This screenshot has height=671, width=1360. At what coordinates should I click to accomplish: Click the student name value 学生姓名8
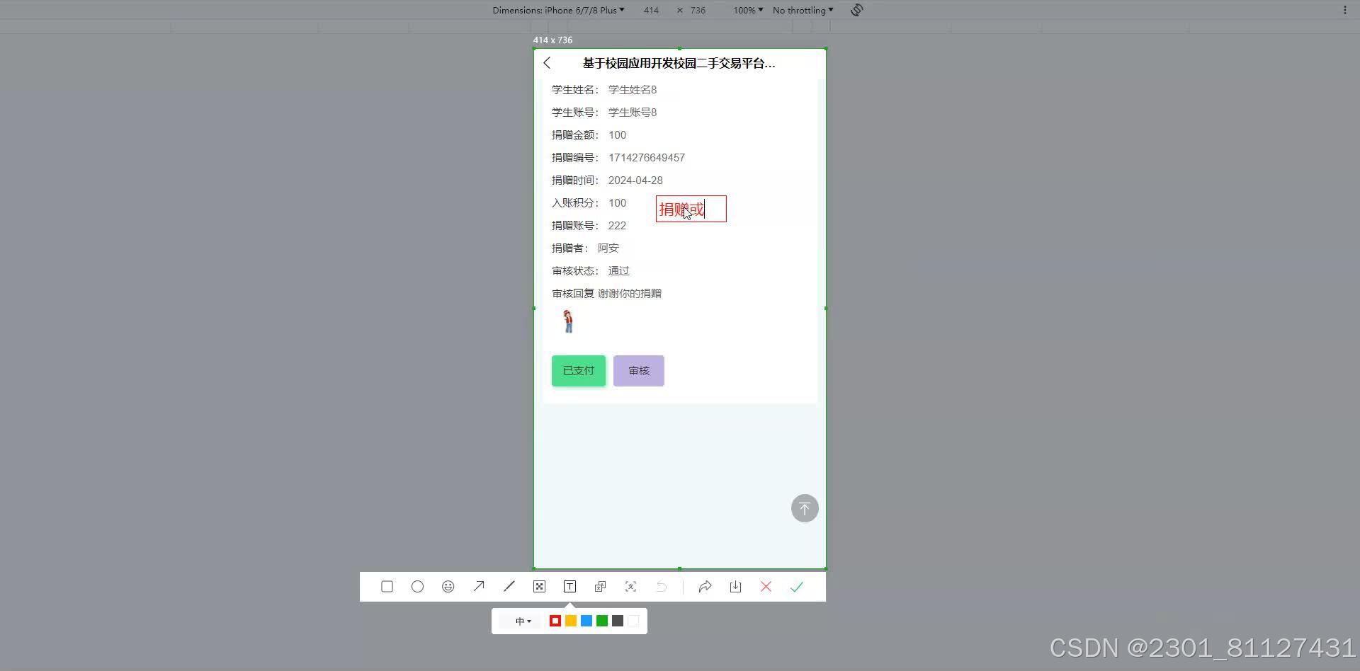(633, 90)
